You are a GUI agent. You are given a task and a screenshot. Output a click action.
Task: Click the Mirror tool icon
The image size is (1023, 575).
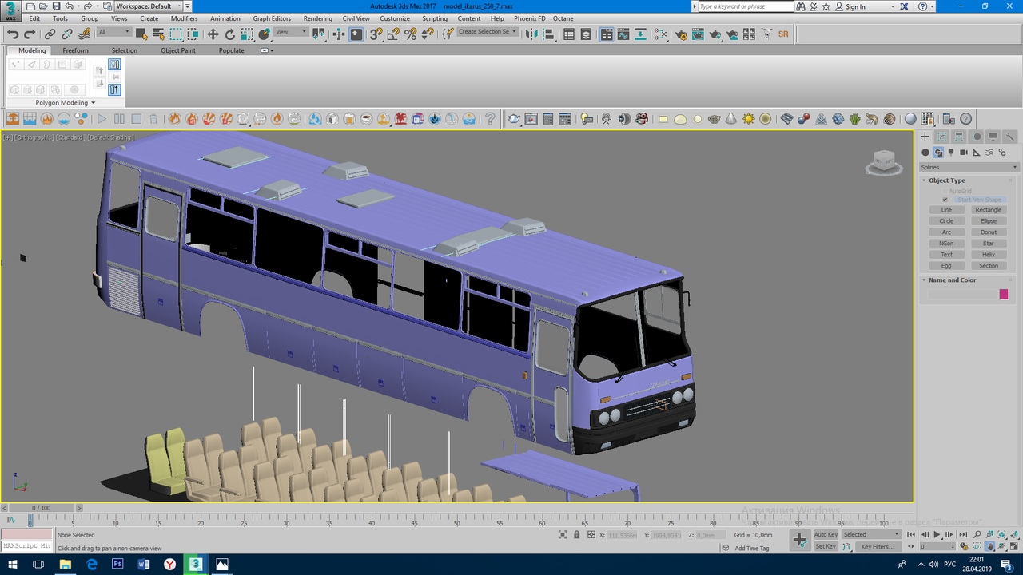click(533, 34)
